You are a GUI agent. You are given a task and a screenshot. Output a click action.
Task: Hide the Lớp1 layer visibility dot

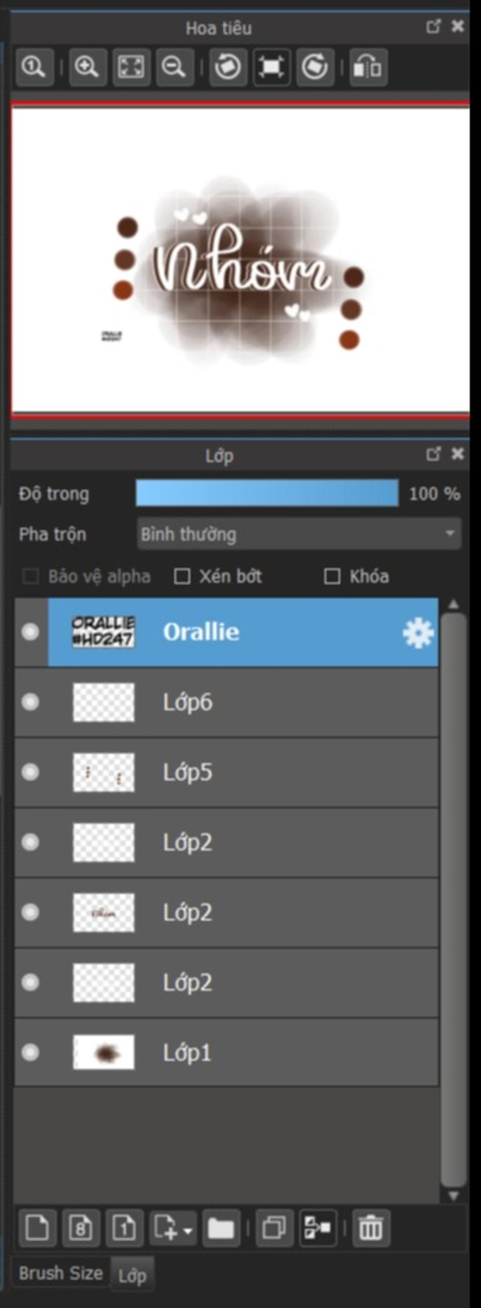[x=31, y=1053]
